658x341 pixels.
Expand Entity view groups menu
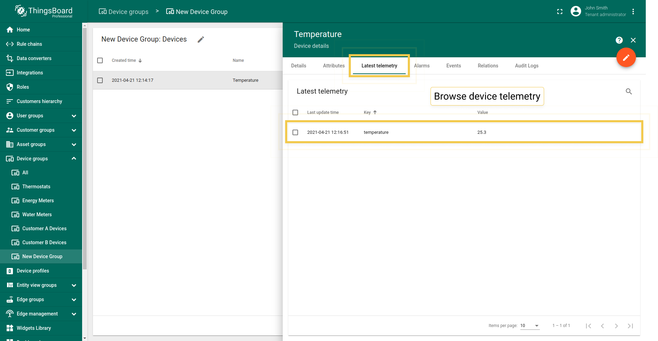74,285
